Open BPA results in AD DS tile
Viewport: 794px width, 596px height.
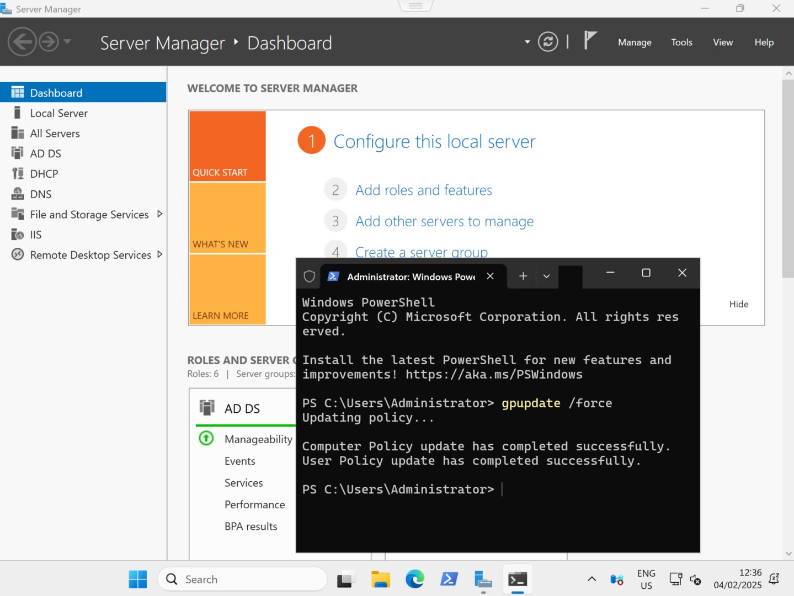[x=251, y=526]
